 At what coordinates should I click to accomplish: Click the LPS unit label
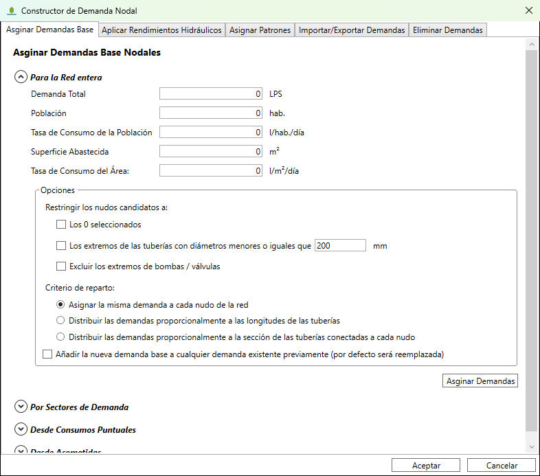[x=275, y=93]
